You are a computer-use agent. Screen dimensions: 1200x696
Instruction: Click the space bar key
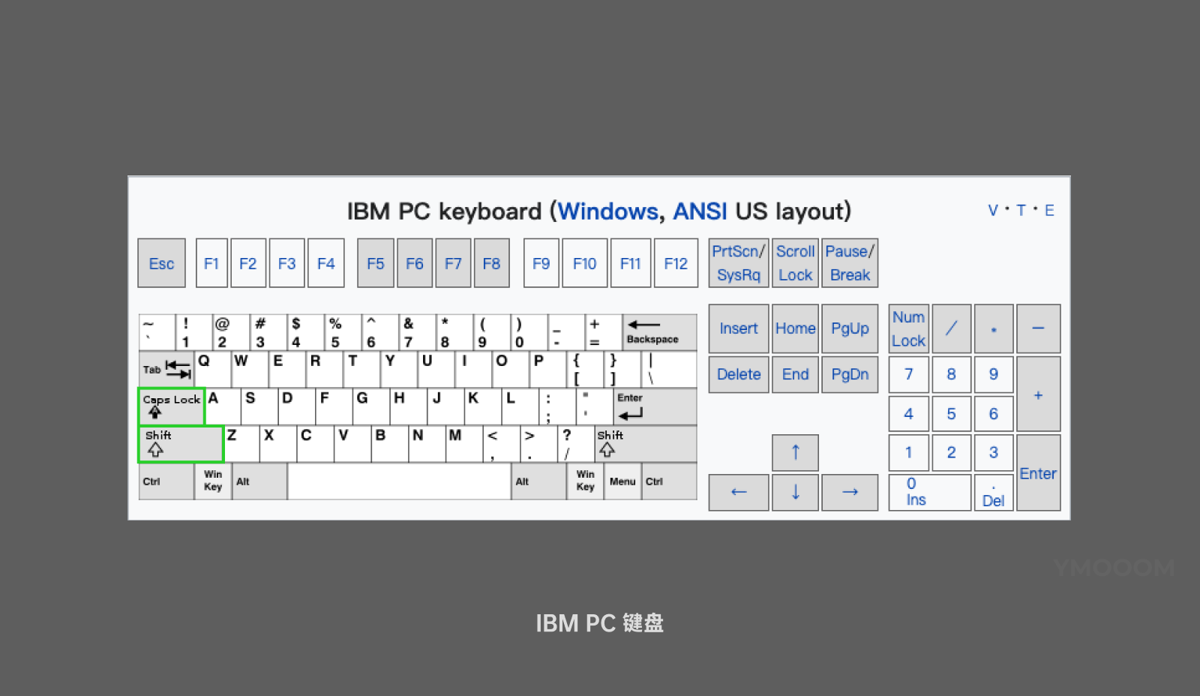(399, 481)
